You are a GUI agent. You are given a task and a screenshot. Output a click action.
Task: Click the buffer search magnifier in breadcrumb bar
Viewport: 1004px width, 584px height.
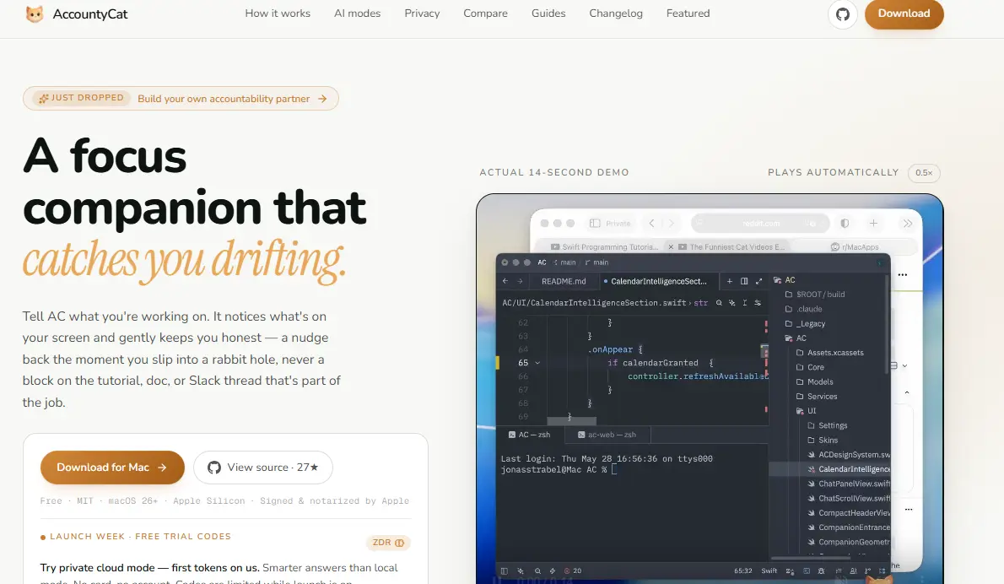click(x=719, y=303)
